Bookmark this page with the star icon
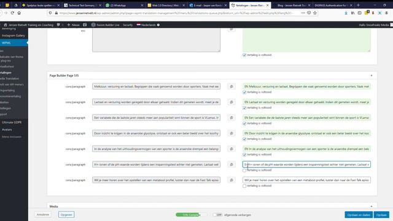The width and height of the screenshot is (393, 221). point(315,13)
